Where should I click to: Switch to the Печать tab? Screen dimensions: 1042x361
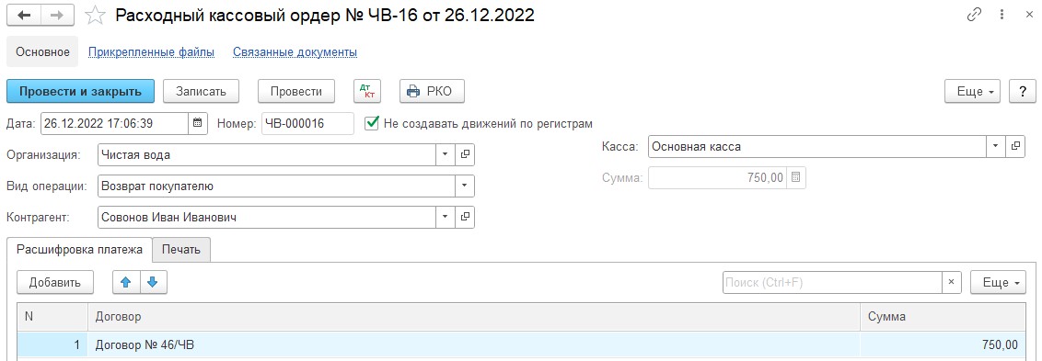pos(180,250)
